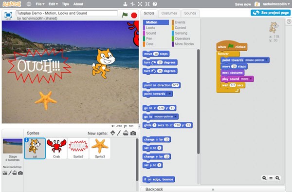Click the green flag to start project
Screen dimensions: 292x192
tap(125, 15)
